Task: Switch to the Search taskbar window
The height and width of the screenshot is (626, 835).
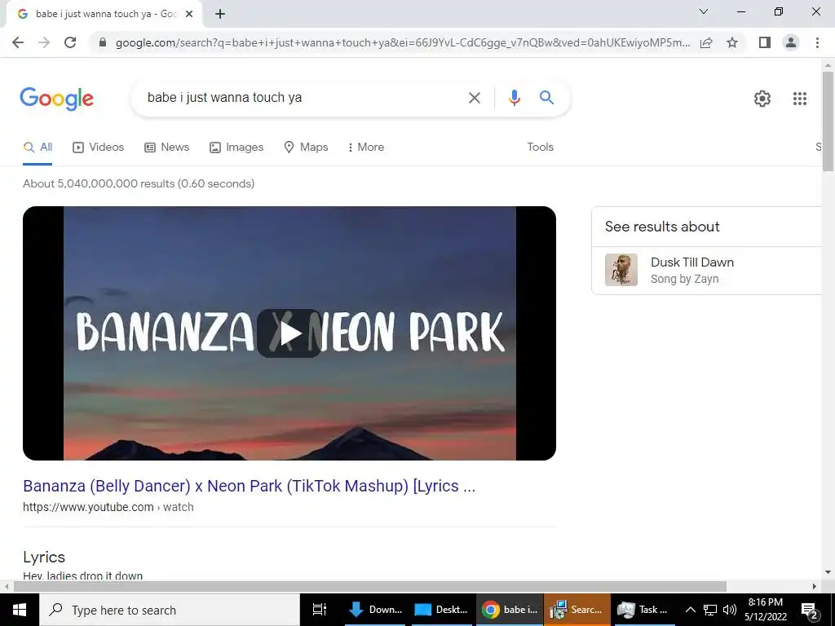Action: [577, 610]
